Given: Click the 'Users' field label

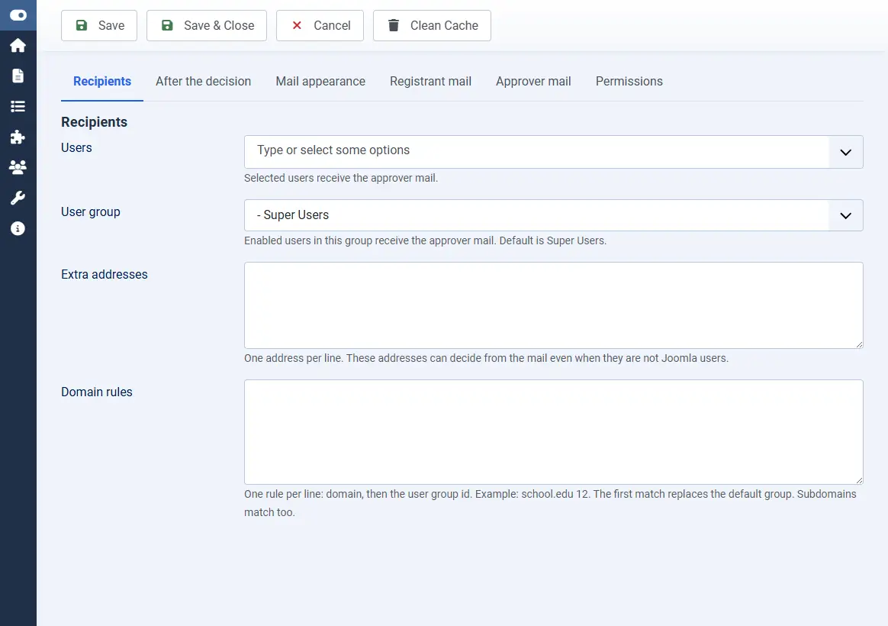Looking at the screenshot, I should [76, 148].
